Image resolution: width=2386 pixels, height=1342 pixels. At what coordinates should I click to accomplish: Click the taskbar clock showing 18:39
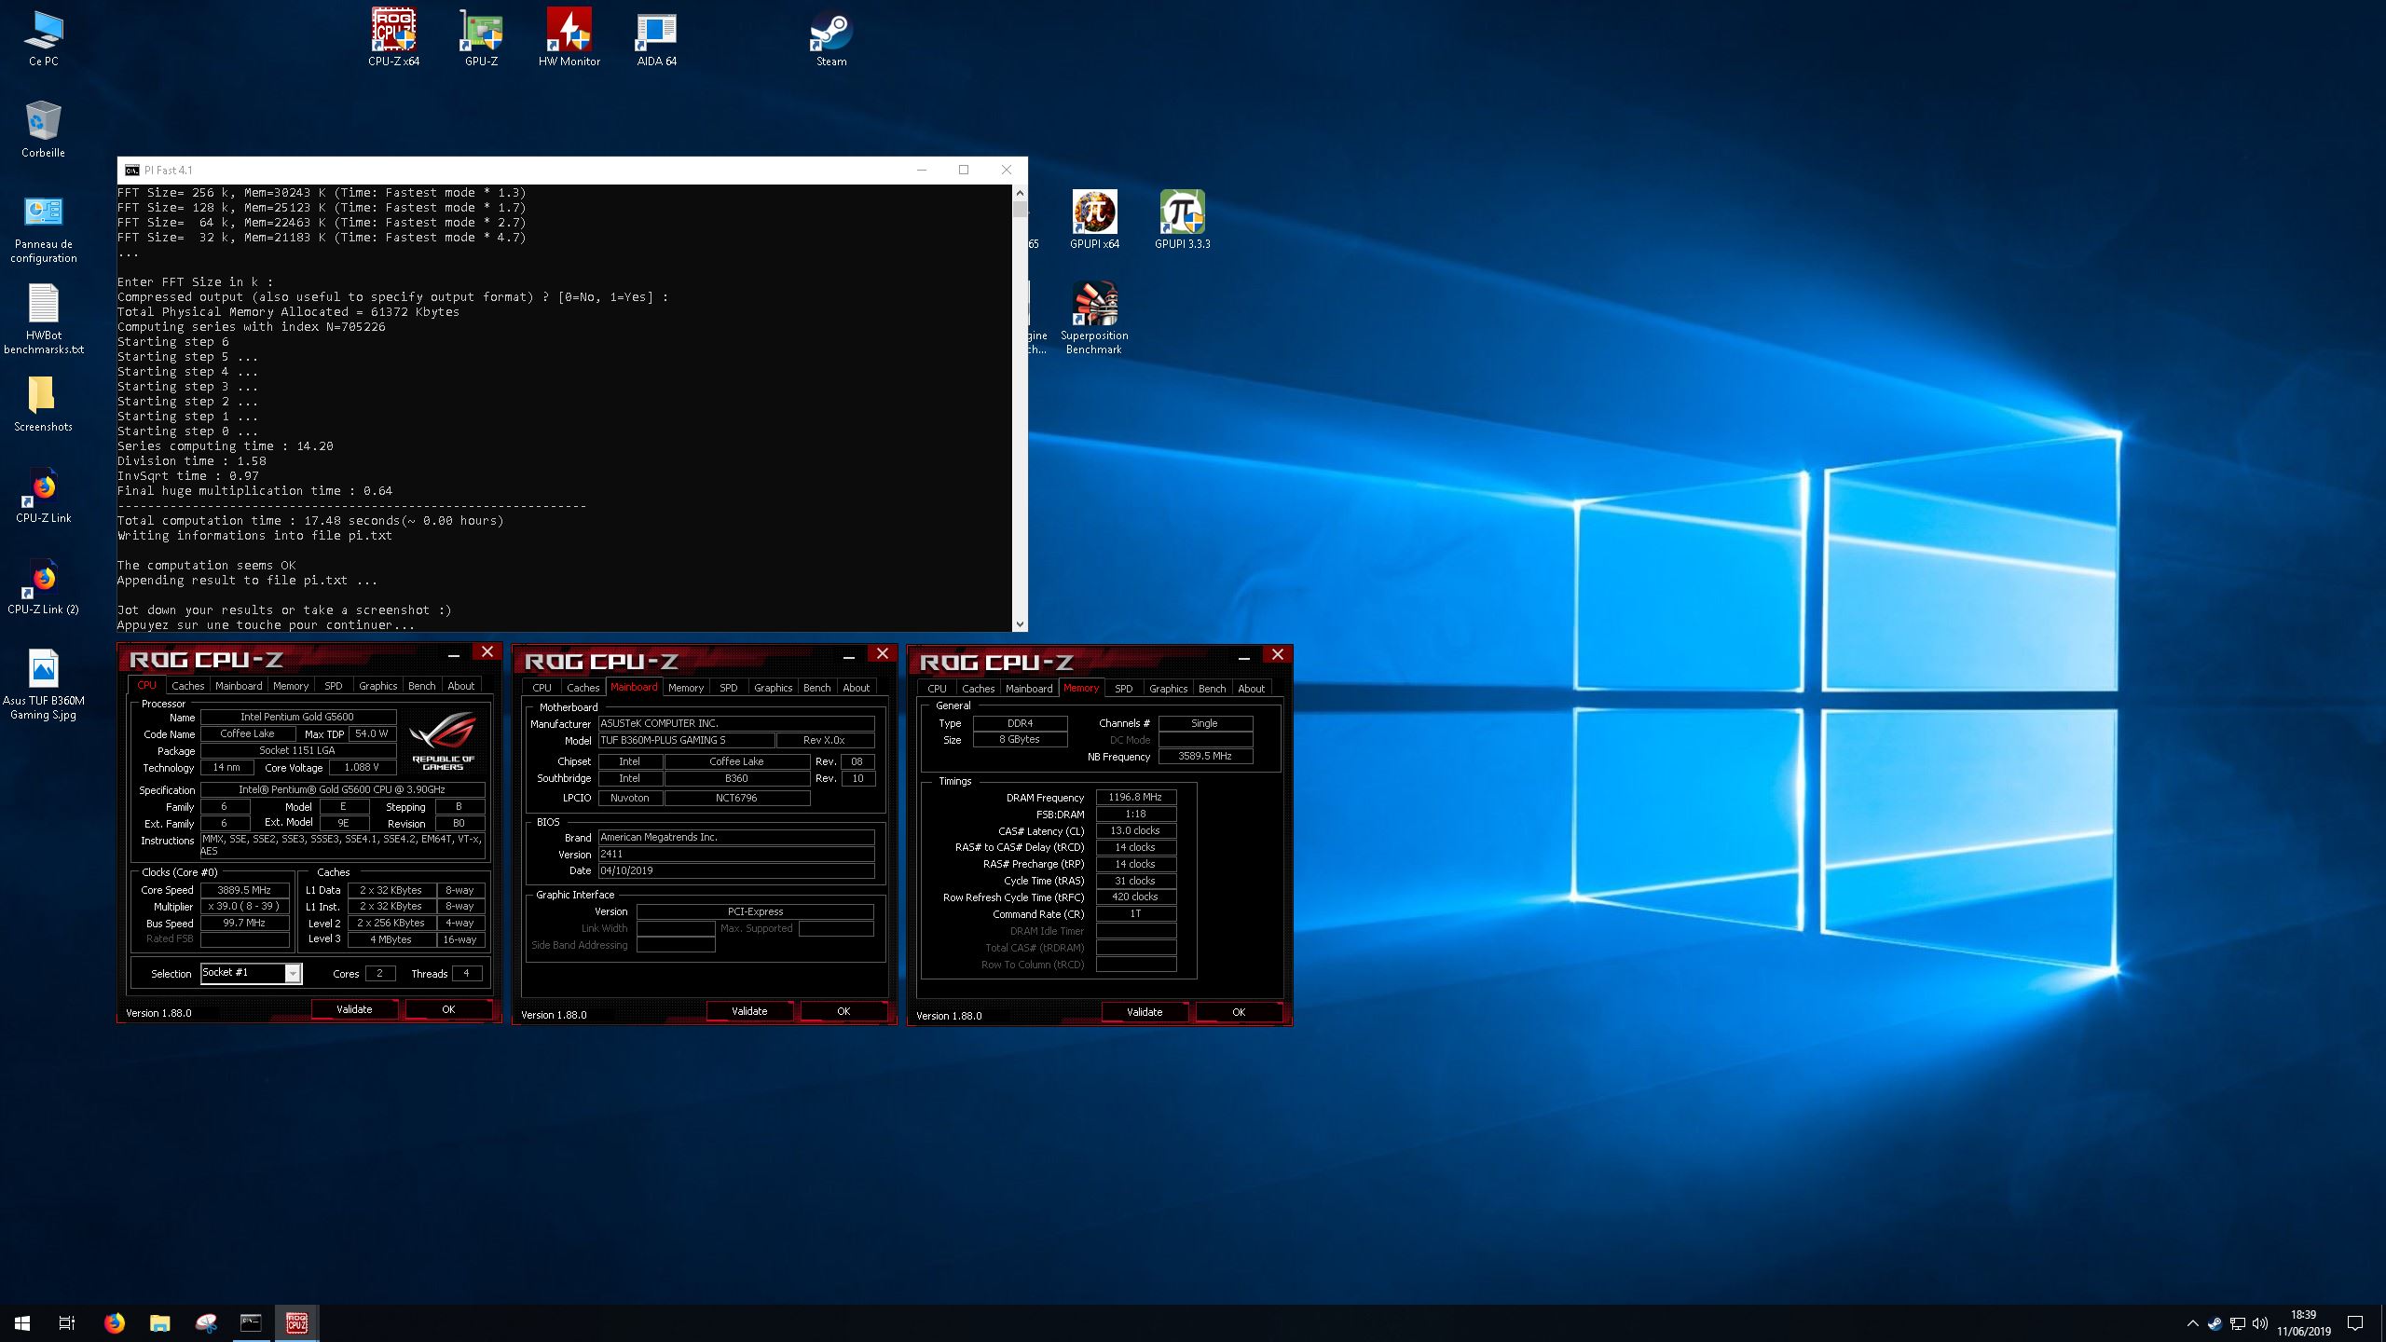[x=2303, y=1323]
